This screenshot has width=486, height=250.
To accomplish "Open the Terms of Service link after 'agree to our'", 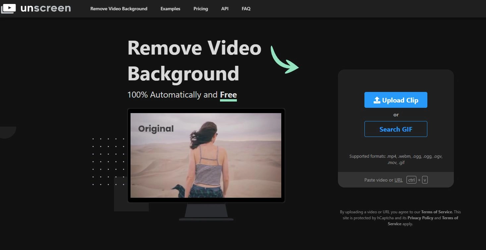I will (437, 212).
